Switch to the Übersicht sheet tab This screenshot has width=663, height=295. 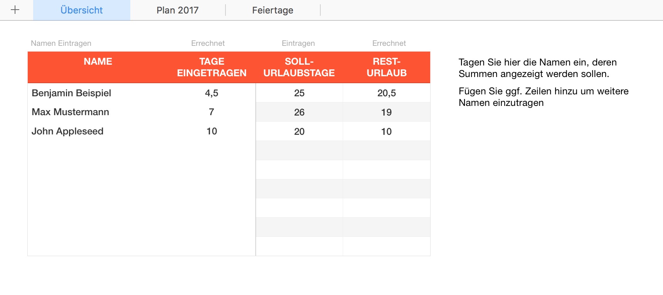click(x=81, y=10)
